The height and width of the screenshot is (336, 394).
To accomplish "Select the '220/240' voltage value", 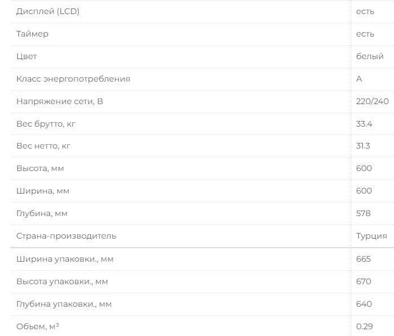I will pos(372,101).
